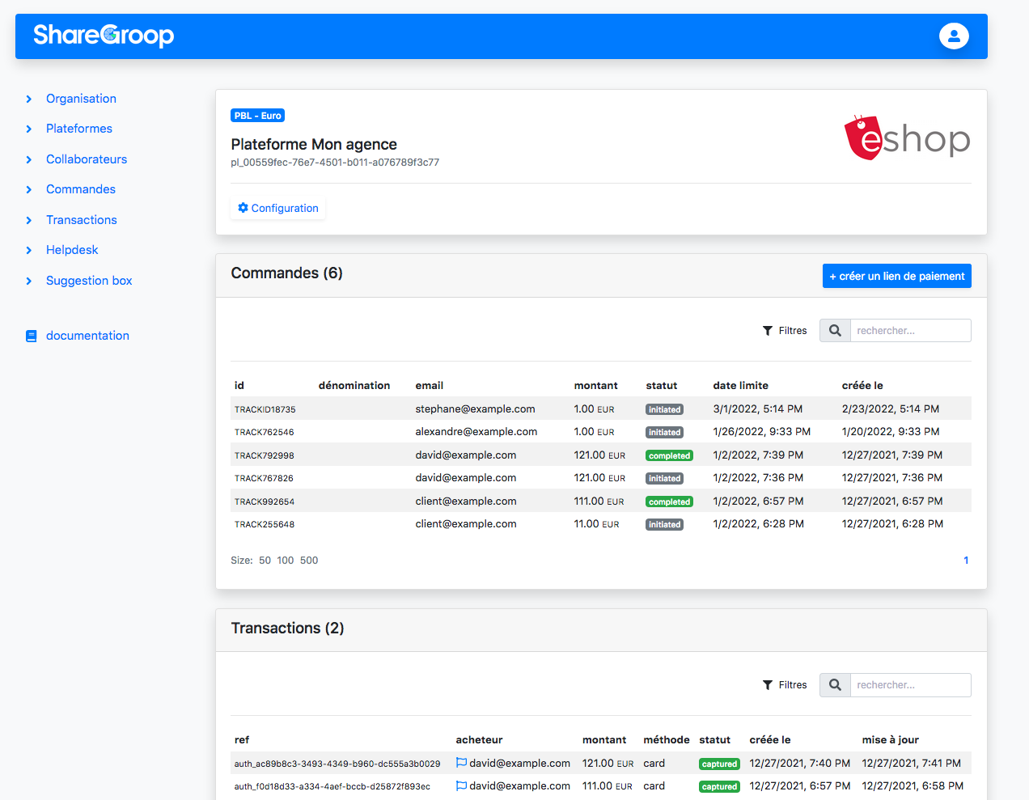Go to page 1 of Commandes

pyautogui.click(x=966, y=561)
